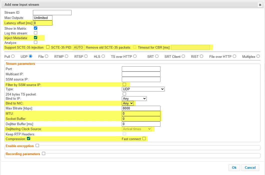Image resolution: width=265 pixels, height=175 pixels.
Task: Select the File radio button
Action: tap(46, 56)
